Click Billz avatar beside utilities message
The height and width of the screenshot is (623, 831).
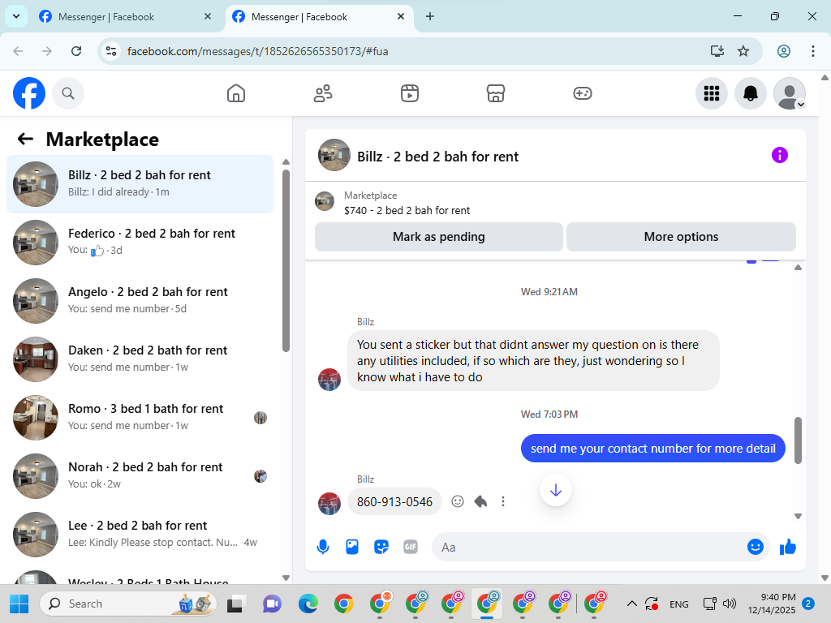(329, 380)
